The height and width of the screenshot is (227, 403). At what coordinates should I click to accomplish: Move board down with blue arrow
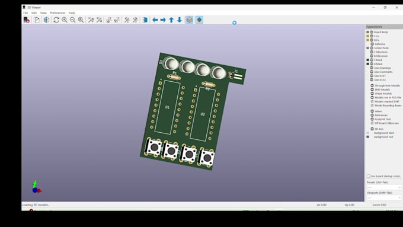pyautogui.click(x=180, y=20)
